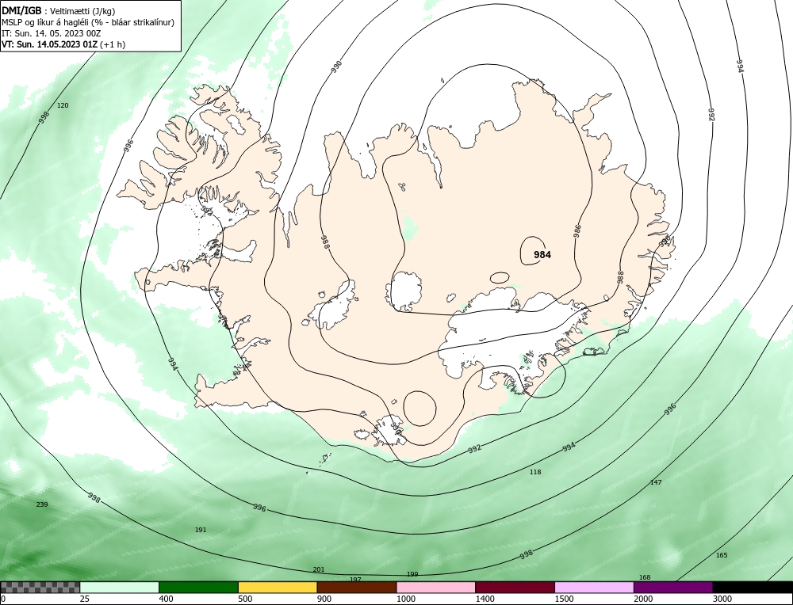
Task: Click the 988 isobar label over western Iceland
Action: point(326,242)
